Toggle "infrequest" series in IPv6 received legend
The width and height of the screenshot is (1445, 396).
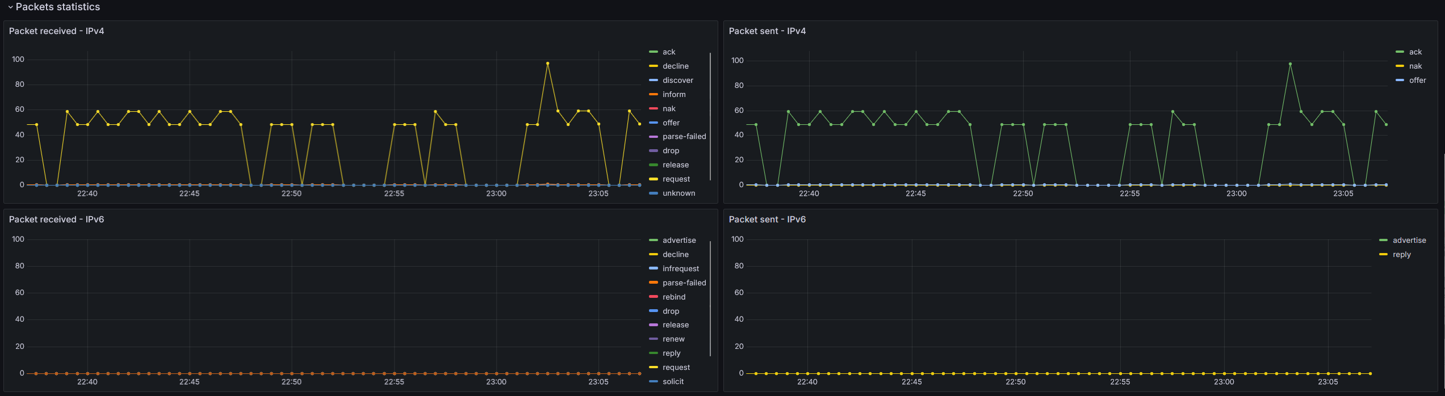tap(681, 269)
